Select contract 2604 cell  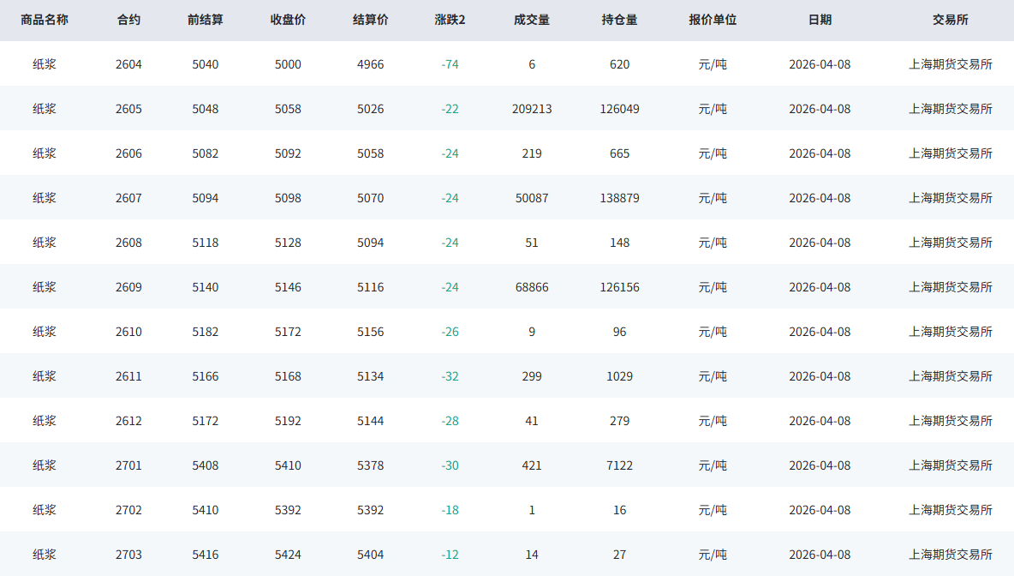(128, 64)
